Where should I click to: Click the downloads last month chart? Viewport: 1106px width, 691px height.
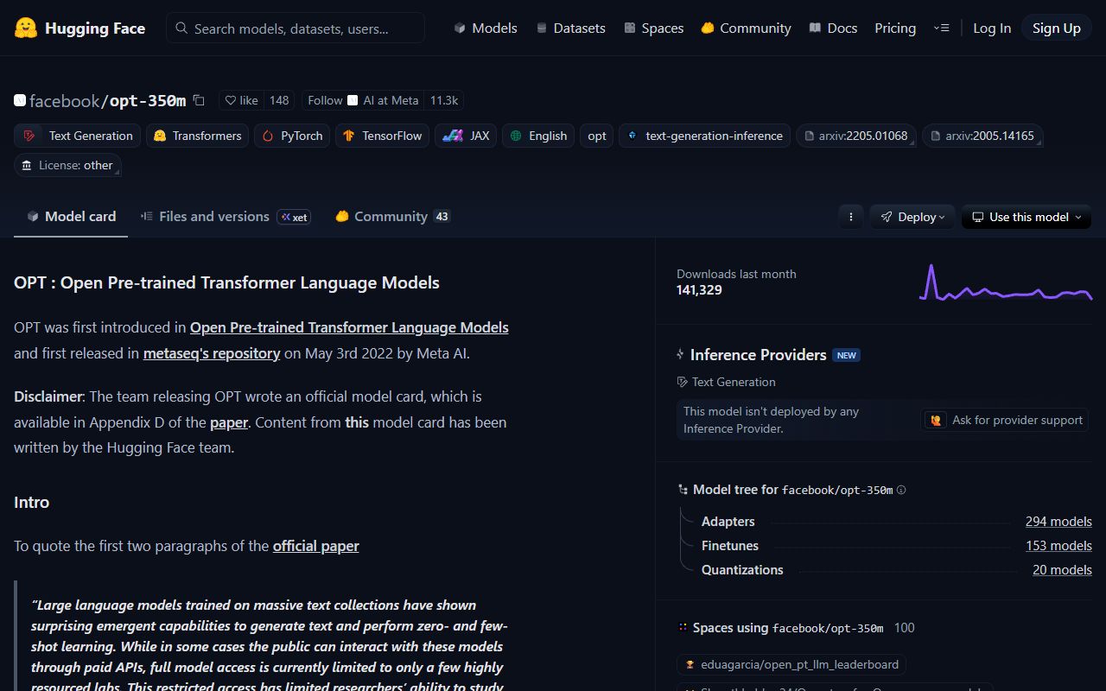[x=1006, y=282]
